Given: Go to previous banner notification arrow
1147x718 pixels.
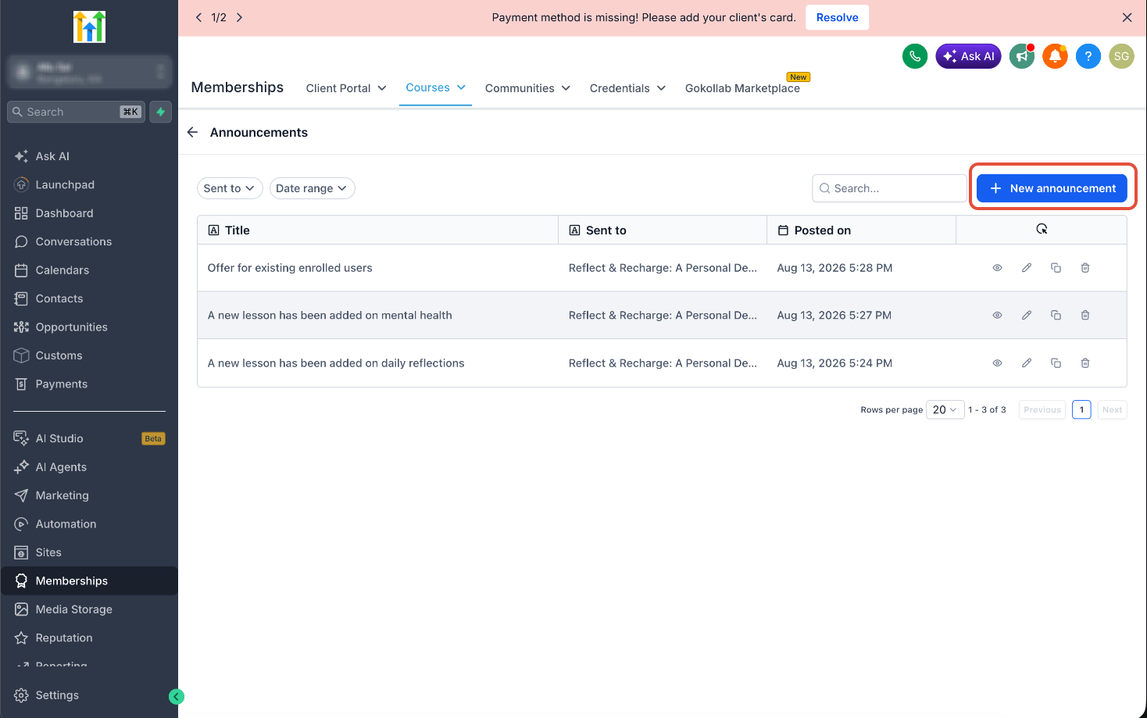Looking at the screenshot, I should click(x=198, y=17).
